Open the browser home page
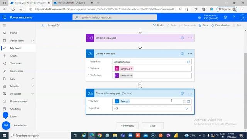 click(21, 9)
